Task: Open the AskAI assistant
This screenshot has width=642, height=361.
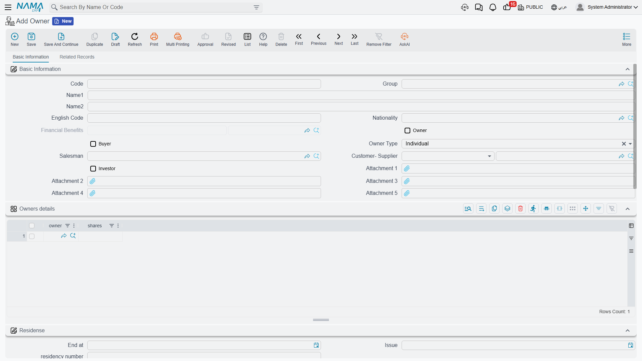Action: click(405, 39)
